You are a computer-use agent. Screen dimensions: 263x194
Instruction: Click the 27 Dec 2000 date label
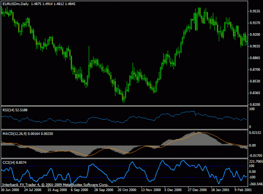click(x=197, y=190)
